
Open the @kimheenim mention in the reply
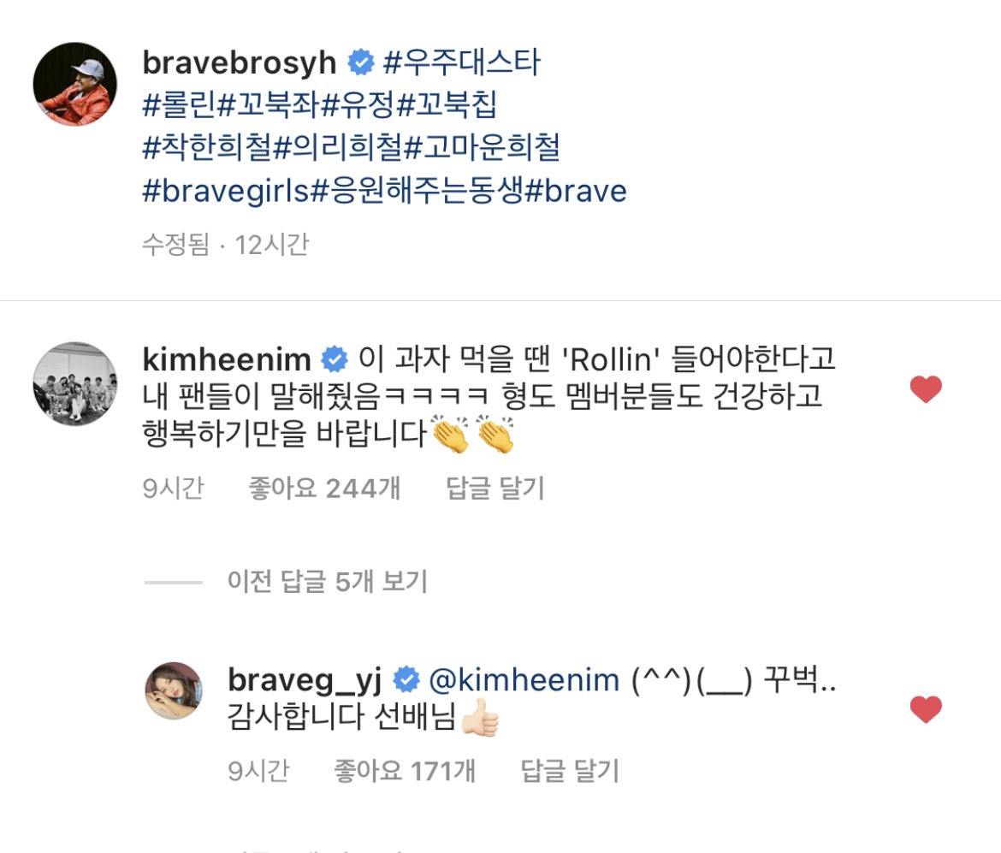[524, 680]
